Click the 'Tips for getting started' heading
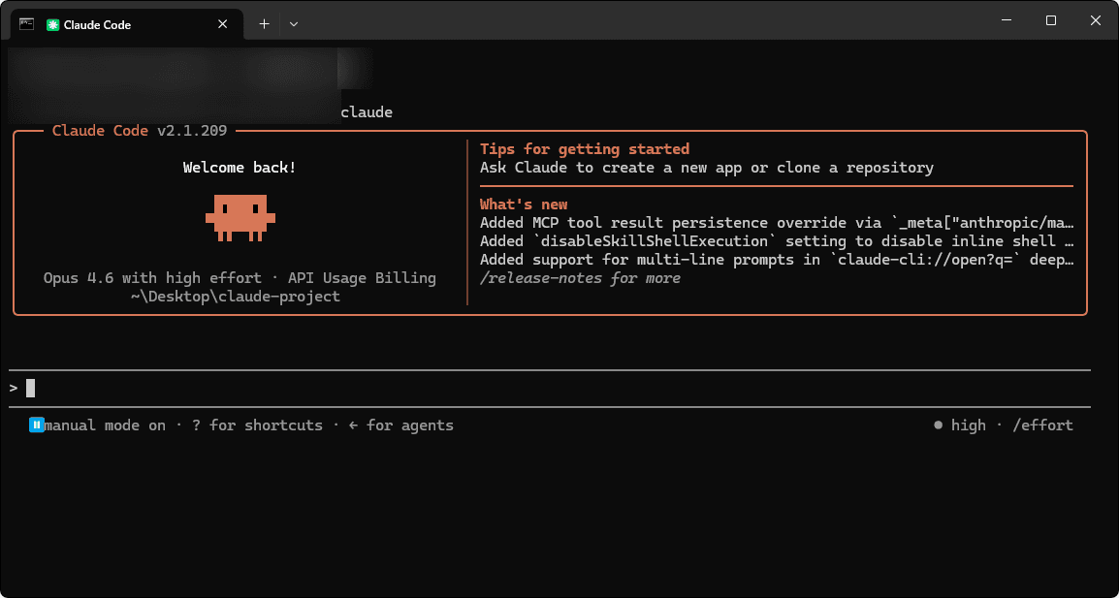1119x598 pixels. tap(585, 149)
